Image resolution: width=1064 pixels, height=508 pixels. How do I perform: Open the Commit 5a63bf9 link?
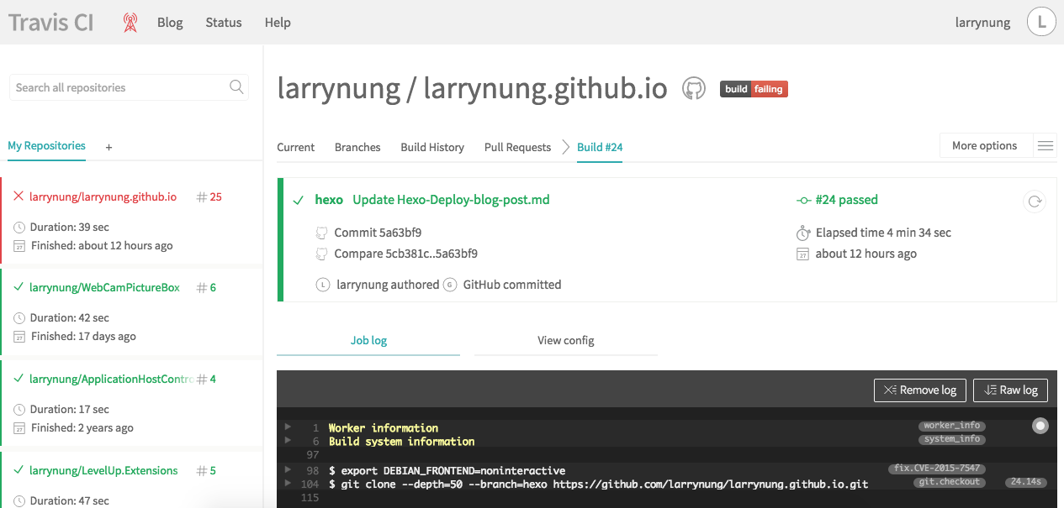pyautogui.click(x=378, y=233)
